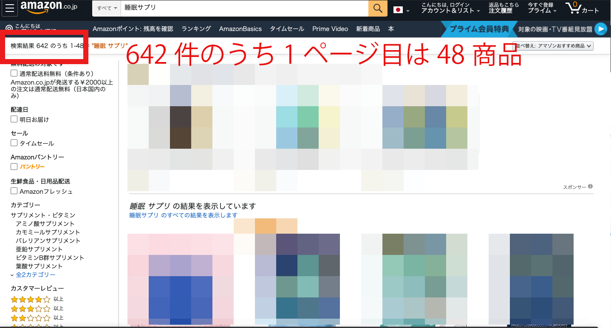
Task: Click 対象の映画・TV番組見放題 banner text
Action: pyautogui.click(x=555, y=29)
